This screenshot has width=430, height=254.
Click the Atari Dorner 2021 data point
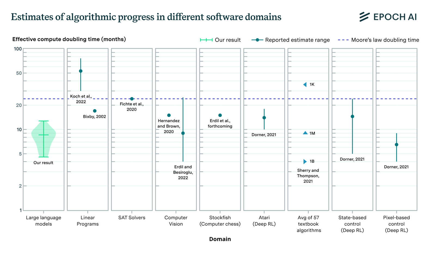coord(264,118)
